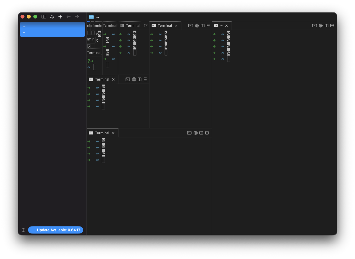Open the help question mark icon
This screenshot has height=259, width=355.
(x=23, y=230)
